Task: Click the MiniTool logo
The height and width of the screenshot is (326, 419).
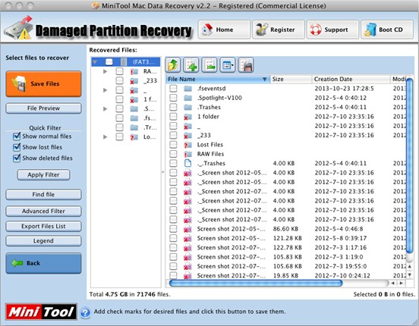Action: pos(41,312)
